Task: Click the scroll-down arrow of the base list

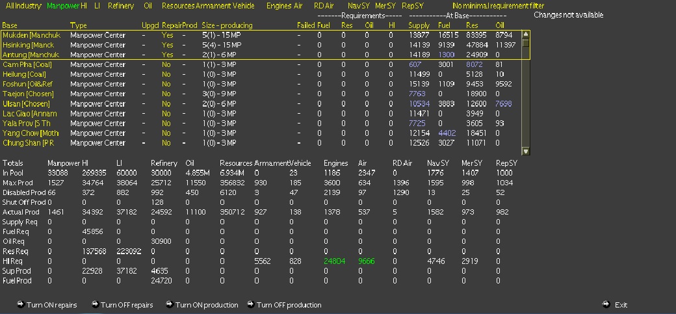Action: click(x=525, y=151)
